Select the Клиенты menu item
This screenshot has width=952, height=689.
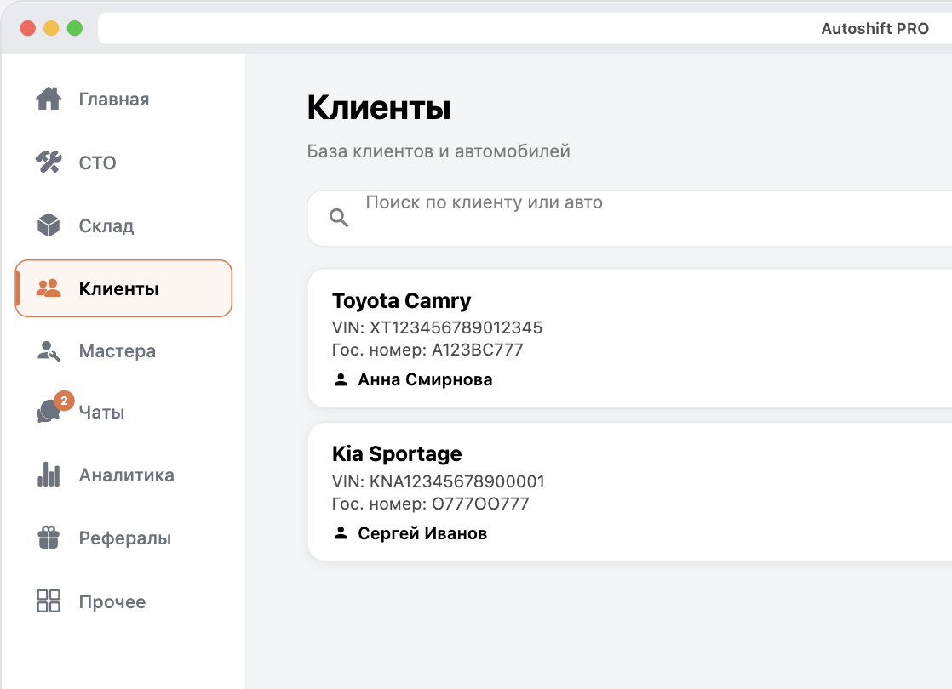(123, 288)
